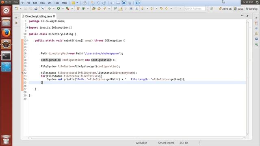Open the New Java Class dropdown arrow
This screenshot has width=260, height=146.
tap(88, 9)
